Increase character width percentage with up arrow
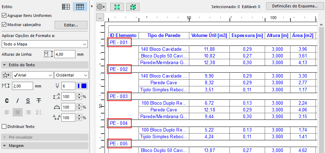The height and width of the screenshot is (153, 325). pos(79,105)
